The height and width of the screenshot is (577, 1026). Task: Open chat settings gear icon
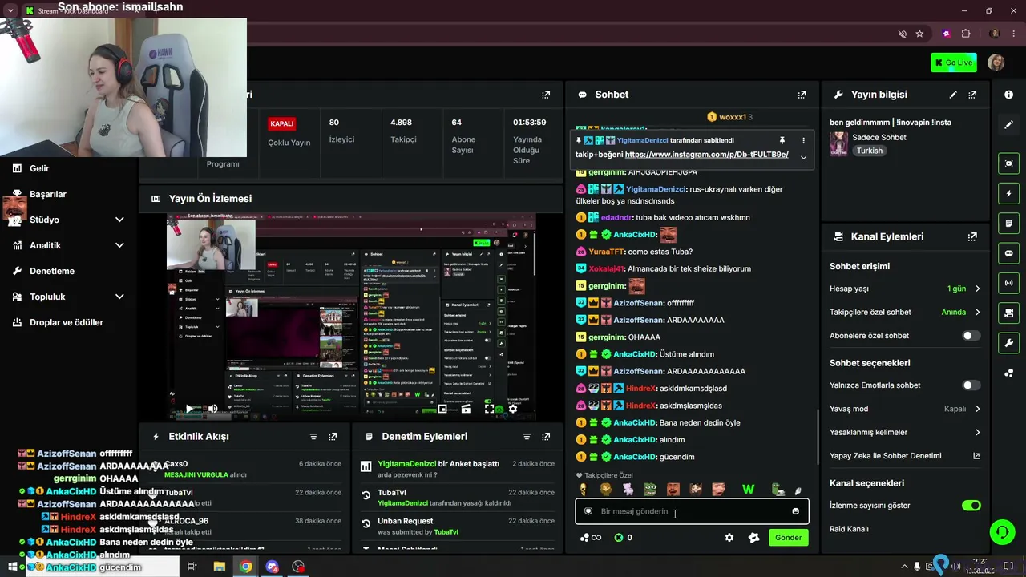tap(729, 538)
